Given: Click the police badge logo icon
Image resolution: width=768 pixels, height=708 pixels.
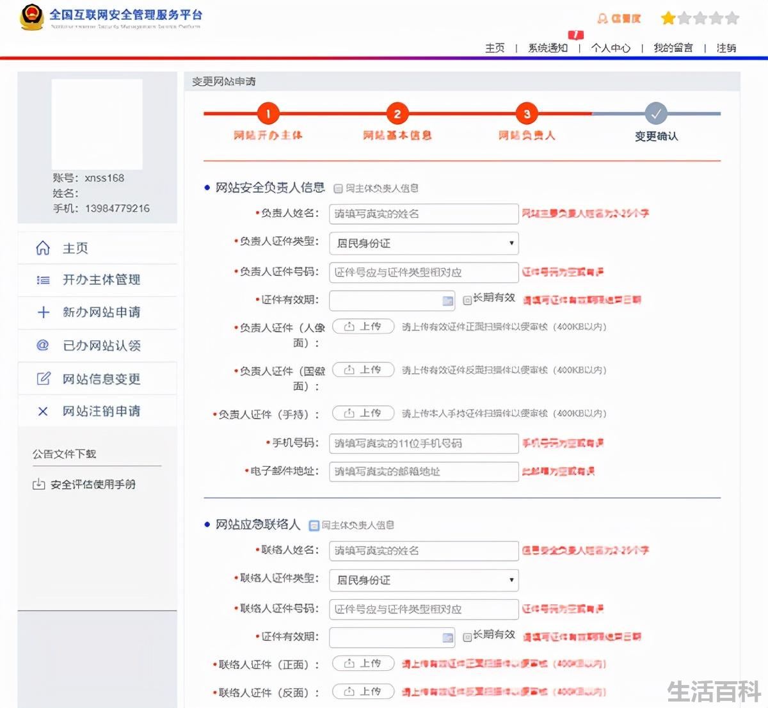Looking at the screenshot, I should point(31,17).
